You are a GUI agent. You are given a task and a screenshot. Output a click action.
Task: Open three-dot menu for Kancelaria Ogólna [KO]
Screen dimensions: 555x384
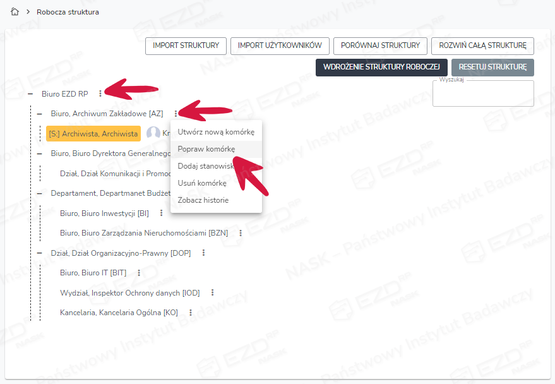click(x=190, y=312)
